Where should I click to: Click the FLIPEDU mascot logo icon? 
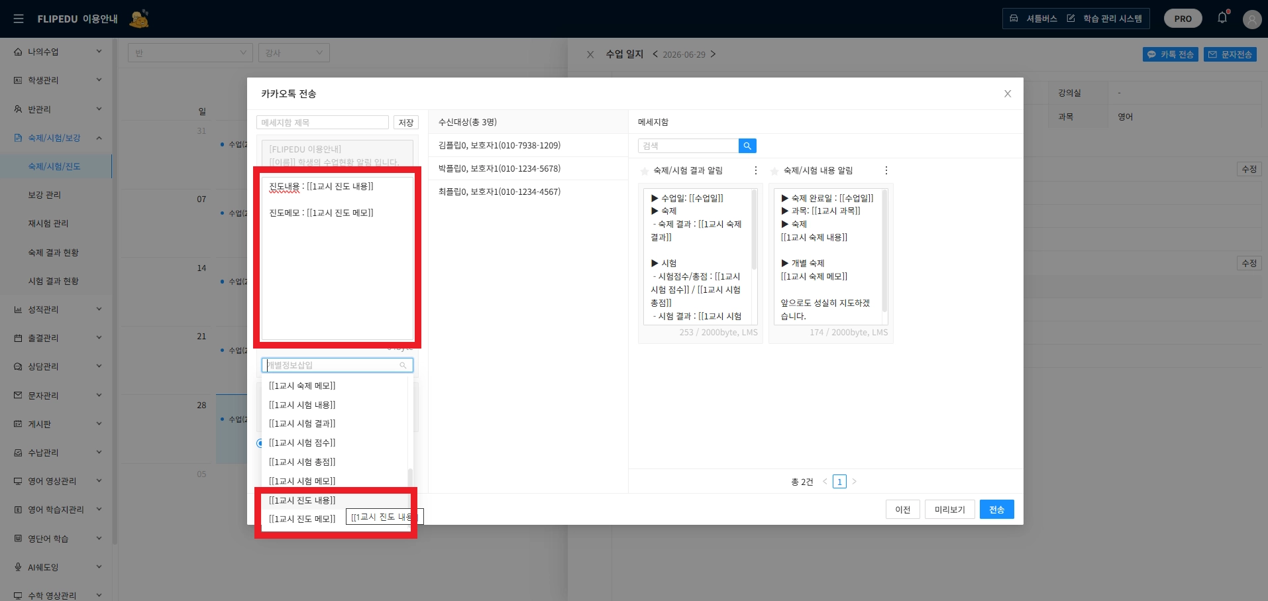tap(139, 19)
